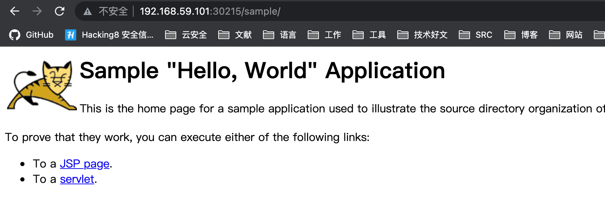Open the GitHub bookmark
The width and height of the screenshot is (605, 208).
pos(31,35)
